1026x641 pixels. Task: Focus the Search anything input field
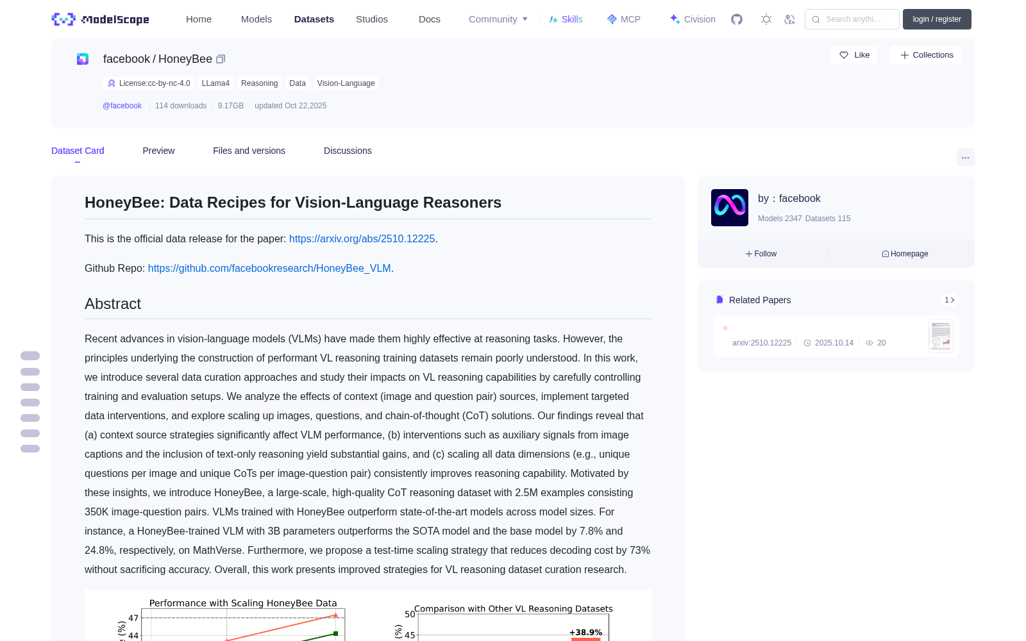pyautogui.click(x=852, y=19)
